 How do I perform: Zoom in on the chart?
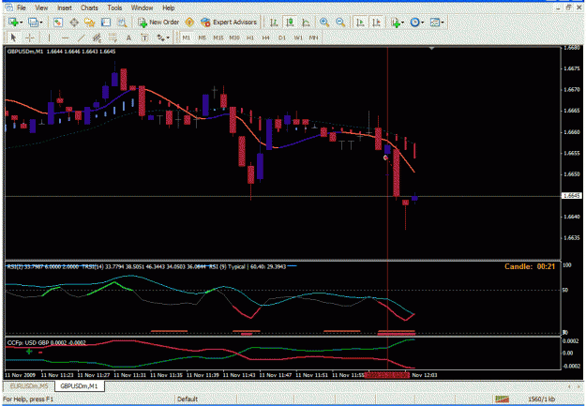(324, 23)
